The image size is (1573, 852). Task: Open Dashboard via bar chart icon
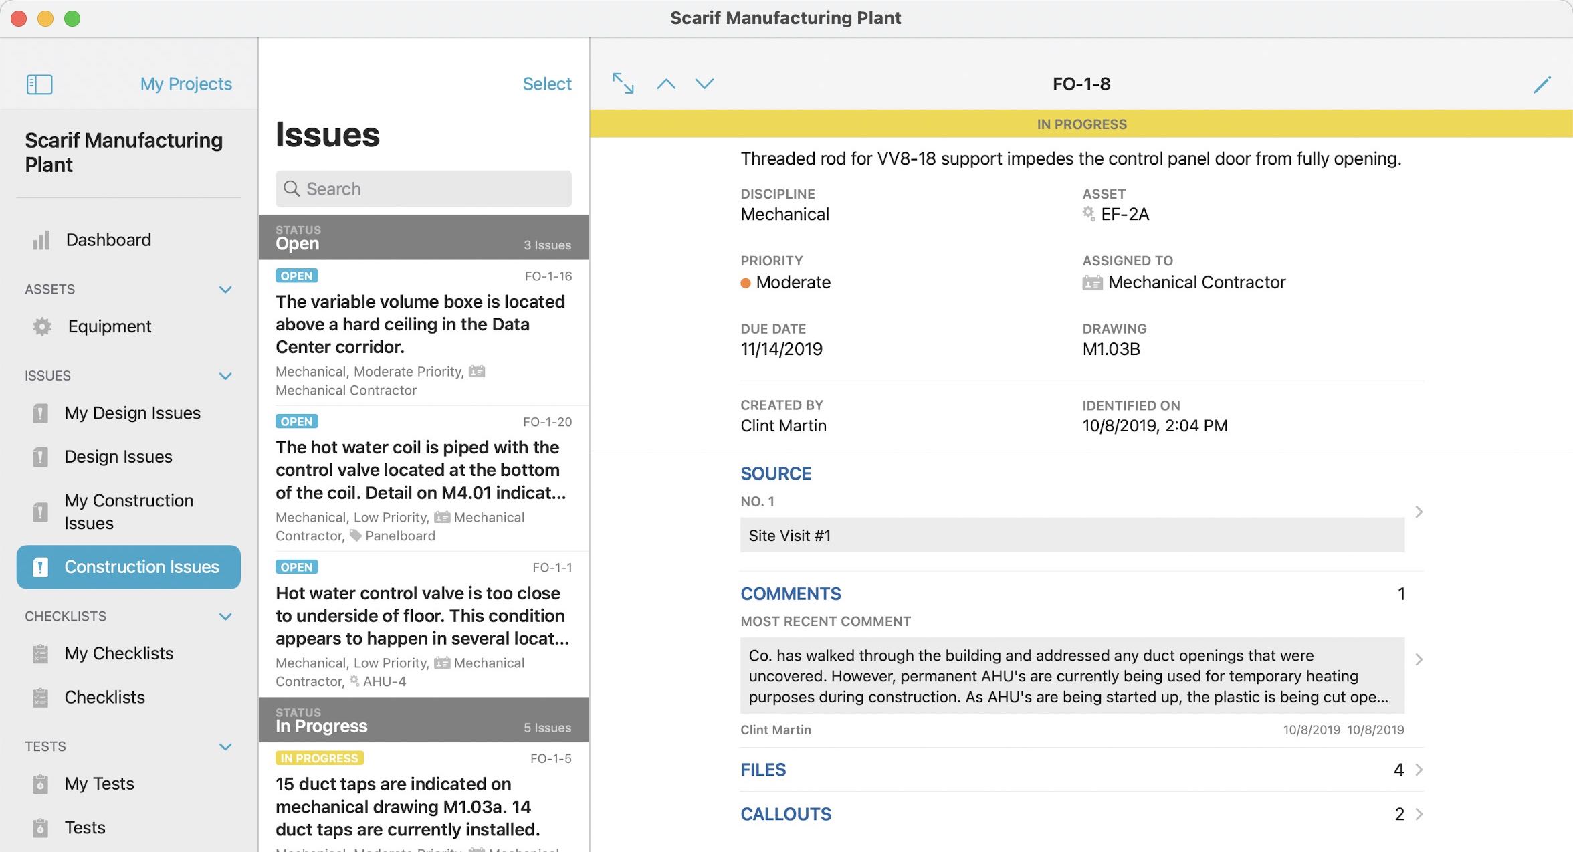coord(41,240)
